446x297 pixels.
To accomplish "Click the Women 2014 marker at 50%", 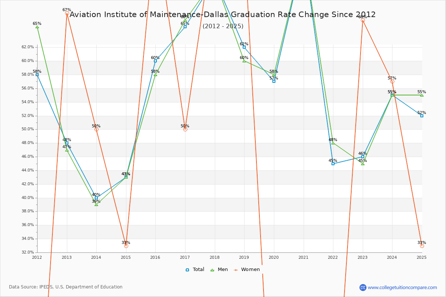I will point(96,129).
